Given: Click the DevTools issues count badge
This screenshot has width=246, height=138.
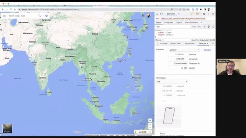Looking at the screenshot, I should 198,14.
